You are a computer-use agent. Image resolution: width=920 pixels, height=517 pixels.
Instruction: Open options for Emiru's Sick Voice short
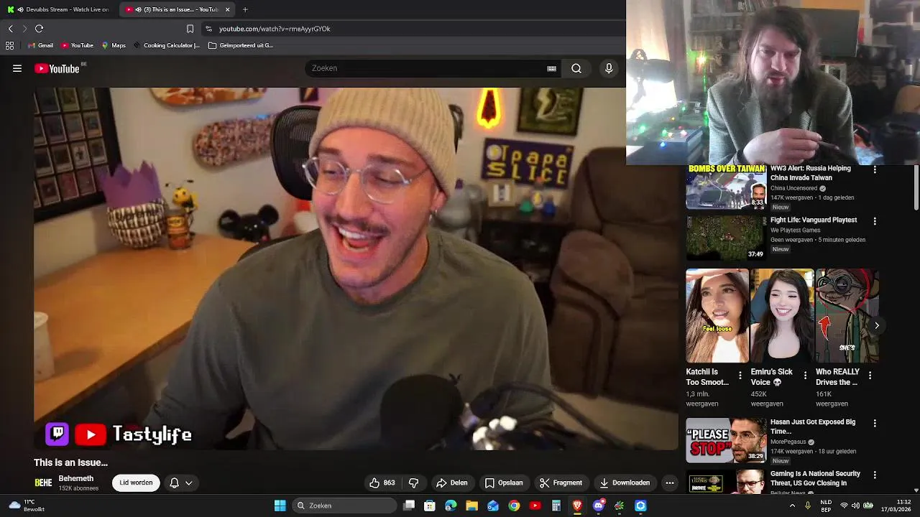[805, 375]
